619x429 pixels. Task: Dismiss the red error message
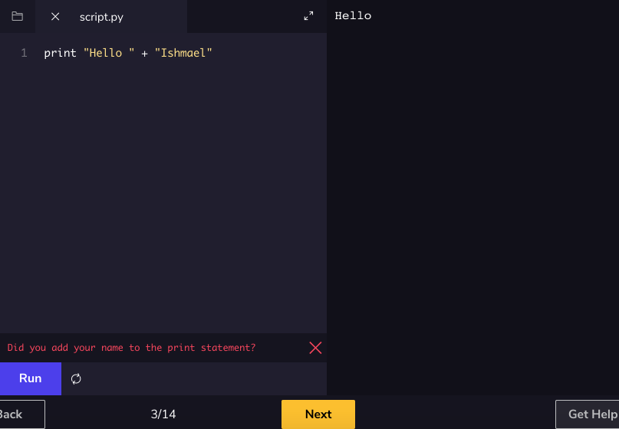click(315, 348)
